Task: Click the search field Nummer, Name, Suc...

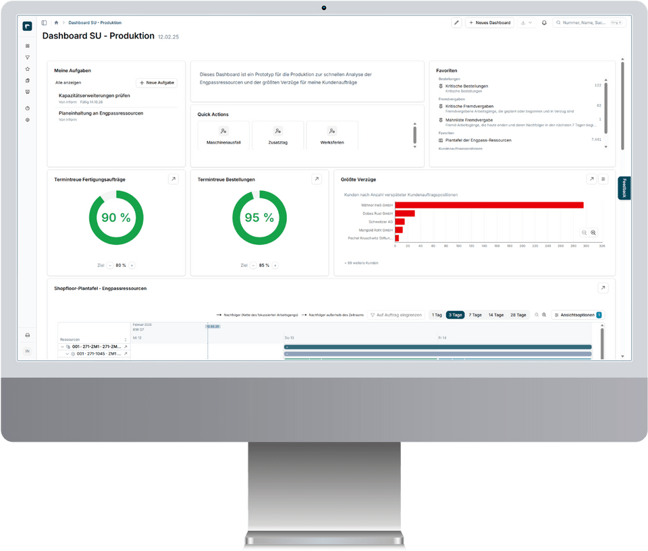Action: click(589, 23)
